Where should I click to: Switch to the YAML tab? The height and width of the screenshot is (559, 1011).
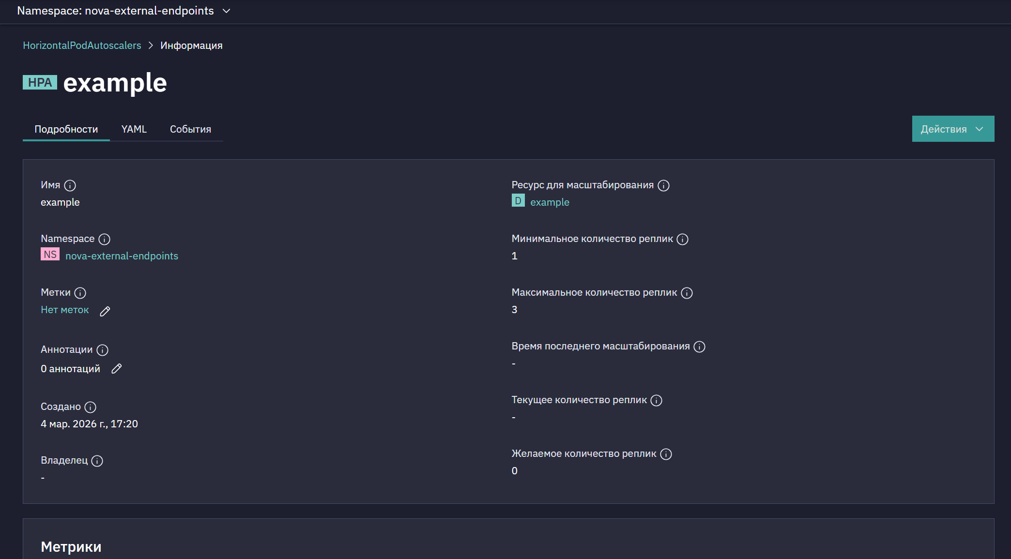coord(134,129)
